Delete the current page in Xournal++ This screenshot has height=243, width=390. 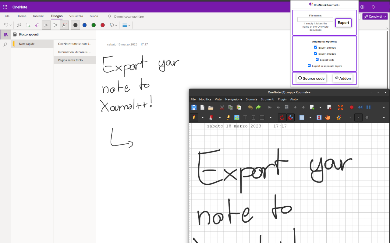click(329, 107)
